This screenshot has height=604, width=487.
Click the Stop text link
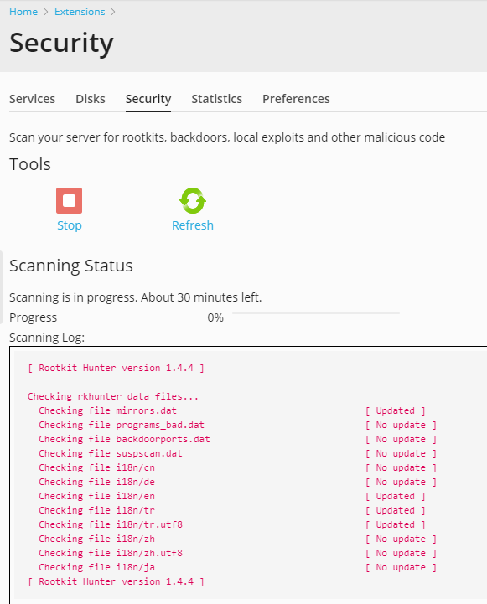[70, 225]
